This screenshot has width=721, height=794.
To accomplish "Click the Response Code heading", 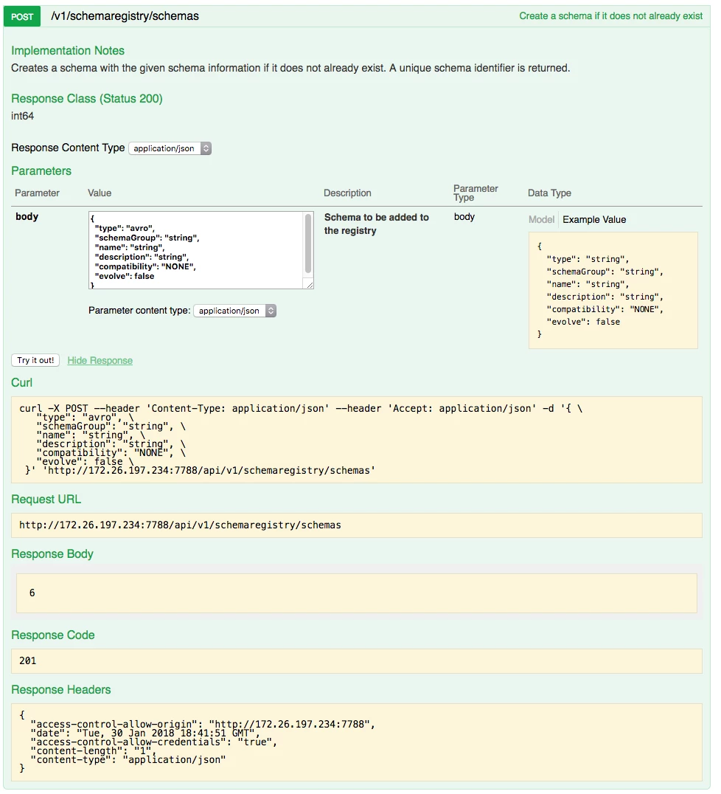I will pos(53,635).
